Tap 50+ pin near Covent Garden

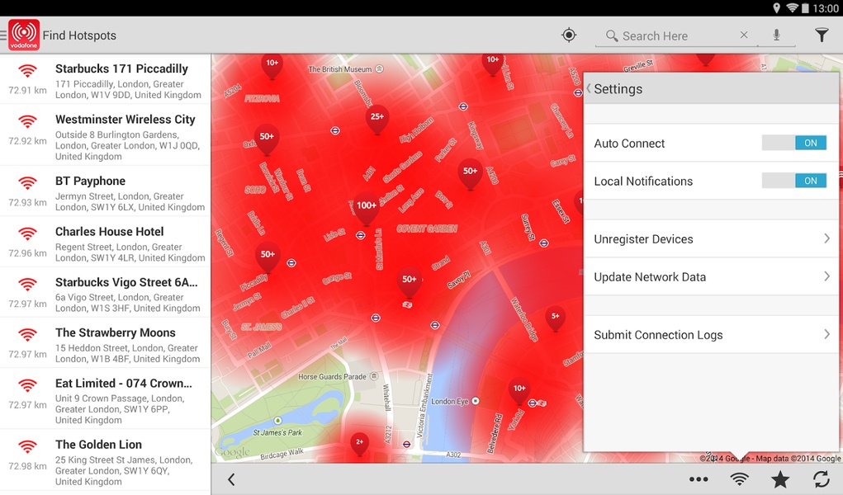pos(470,174)
